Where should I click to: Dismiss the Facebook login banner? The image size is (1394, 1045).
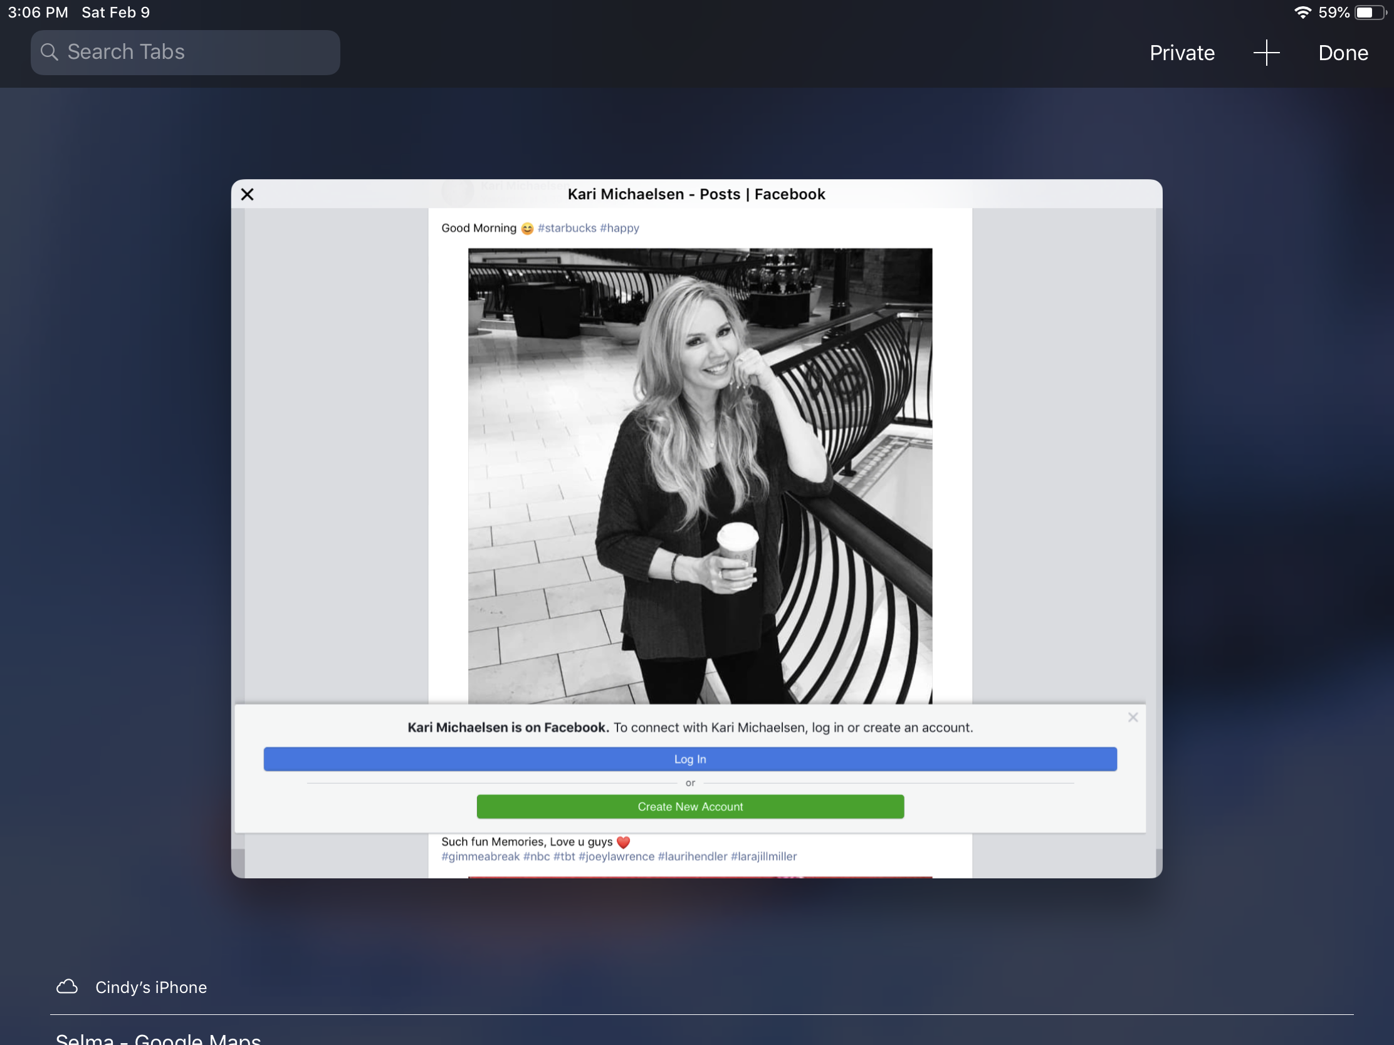coord(1133,717)
